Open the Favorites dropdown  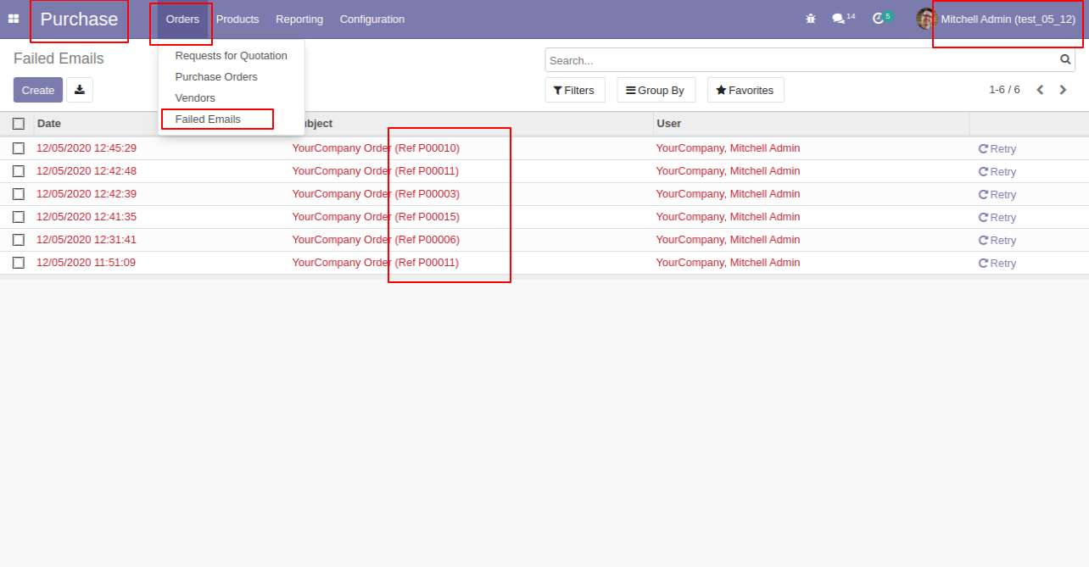pos(746,90)
